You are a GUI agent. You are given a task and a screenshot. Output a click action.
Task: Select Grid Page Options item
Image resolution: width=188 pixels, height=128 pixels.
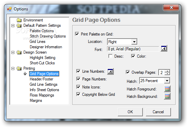click(44, 74)
